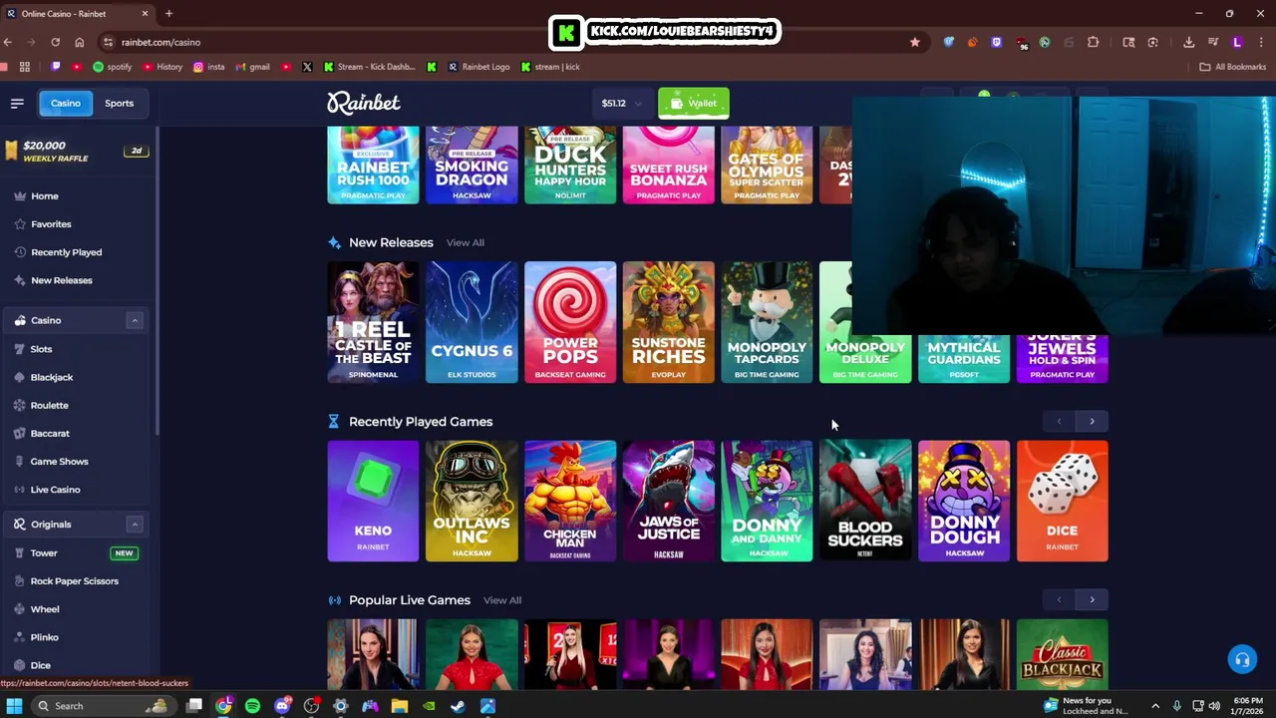
Task: Open Steam from the Windows taskbar
Action: (x=458, y=706)
